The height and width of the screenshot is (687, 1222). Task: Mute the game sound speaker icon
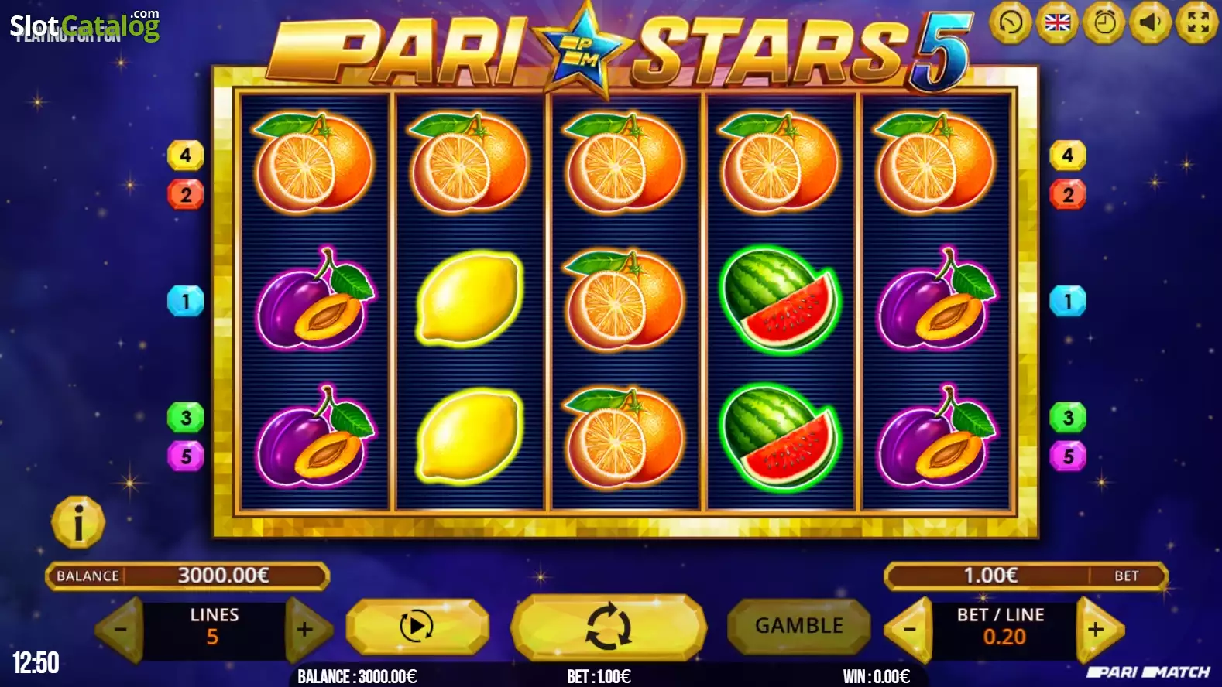click(x=1151, y=22)
